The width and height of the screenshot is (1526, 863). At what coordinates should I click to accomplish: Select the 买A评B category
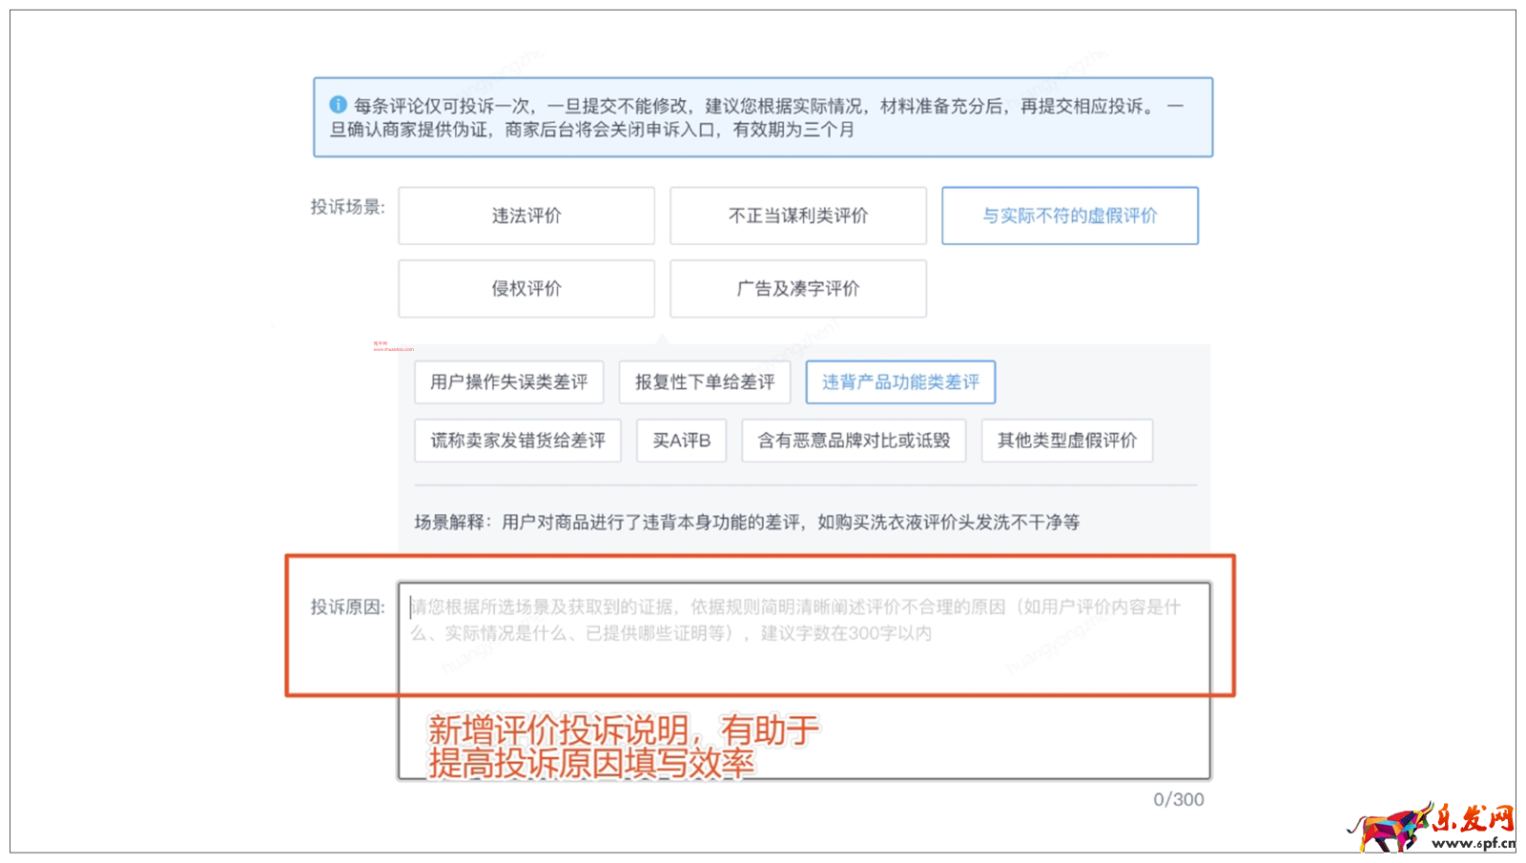coord(681,440)
